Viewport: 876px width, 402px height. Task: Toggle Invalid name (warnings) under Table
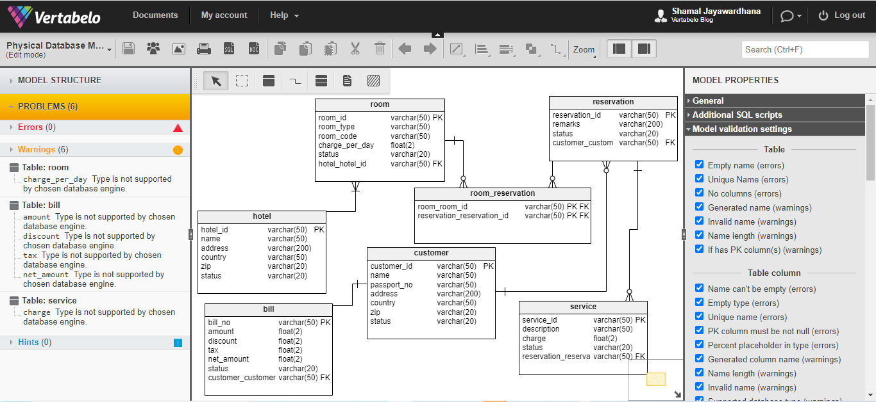coord(700,221)
